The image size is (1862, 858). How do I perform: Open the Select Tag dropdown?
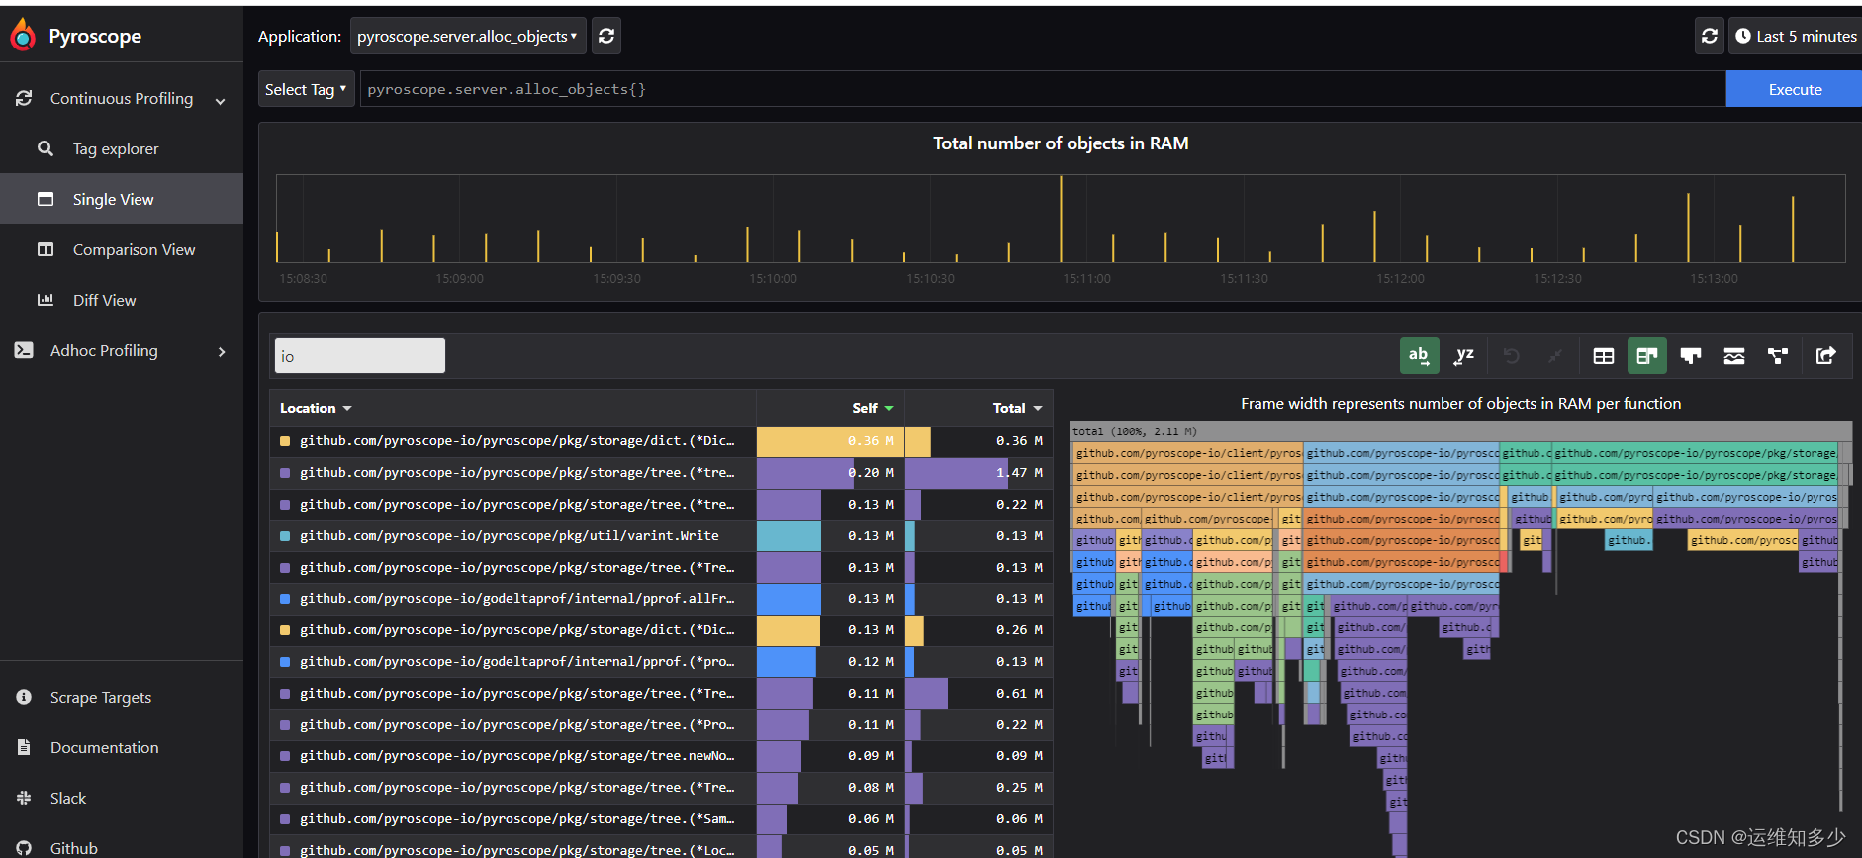[306, 89]
